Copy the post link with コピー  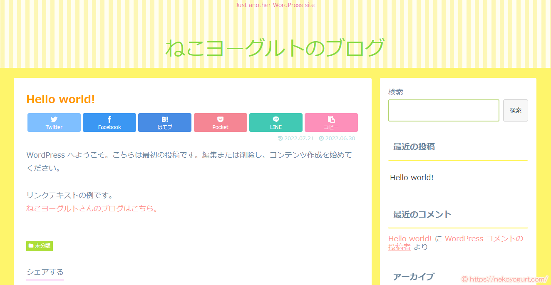click(x=331, y=122)
